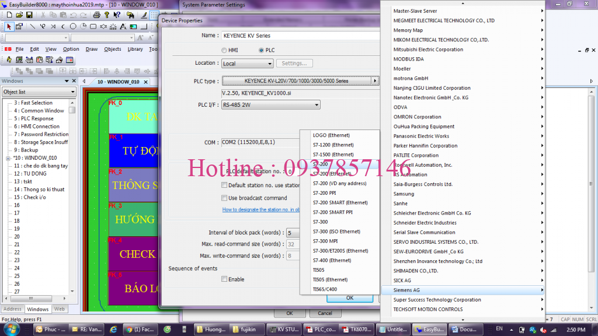
Task: Click the Settings... button beside Location
Action: coord(294,63)
